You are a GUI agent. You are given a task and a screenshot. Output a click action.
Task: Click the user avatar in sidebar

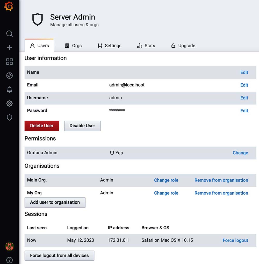click(9, 246)
